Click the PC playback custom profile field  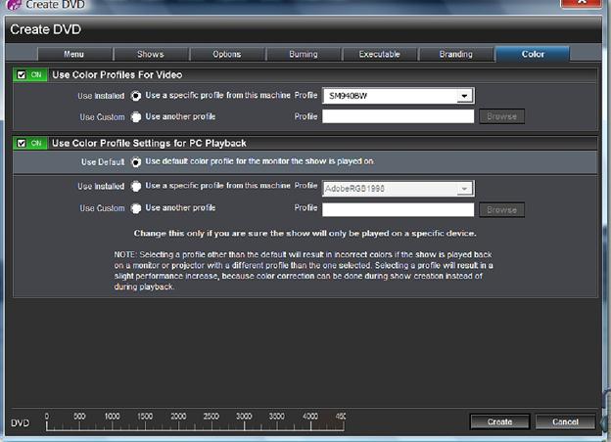399,209
